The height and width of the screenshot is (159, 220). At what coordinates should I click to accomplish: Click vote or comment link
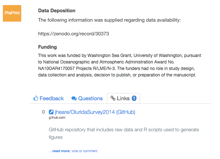pyautogui.click(x=84, y=151)
